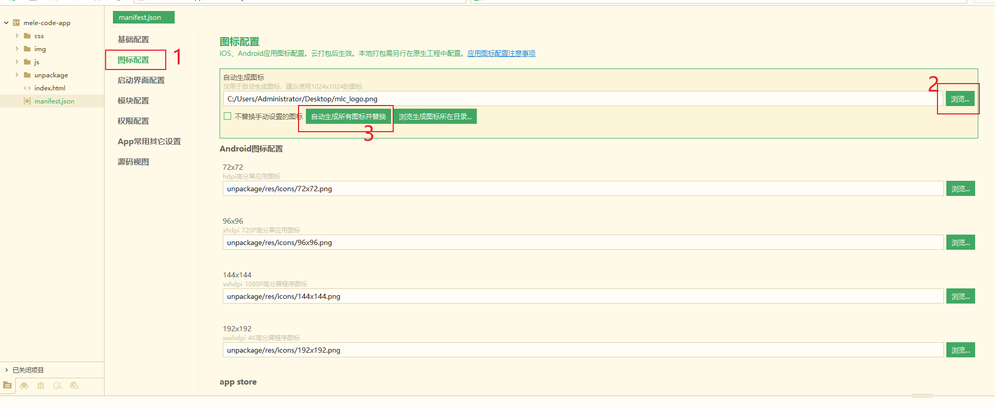The height and width of the screenshot is (407, 995).
Task: Click 自动生成所有图标并替换 button
Action: pos(348,117)
